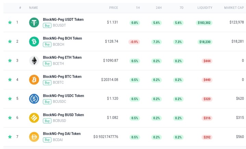This screenshot has width=246, height=149.
Task: Toggle the star on BTC Token row
Action: (x=10, y=80)
